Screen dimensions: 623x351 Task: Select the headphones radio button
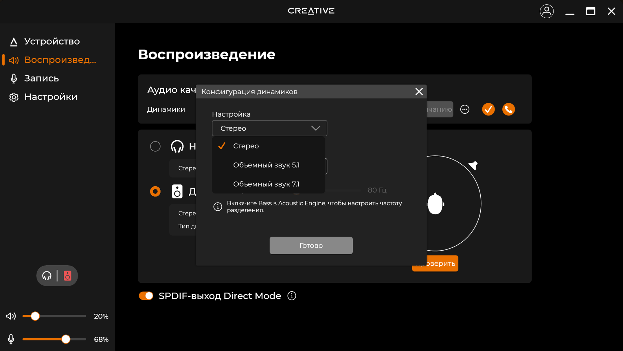(155, 146)
